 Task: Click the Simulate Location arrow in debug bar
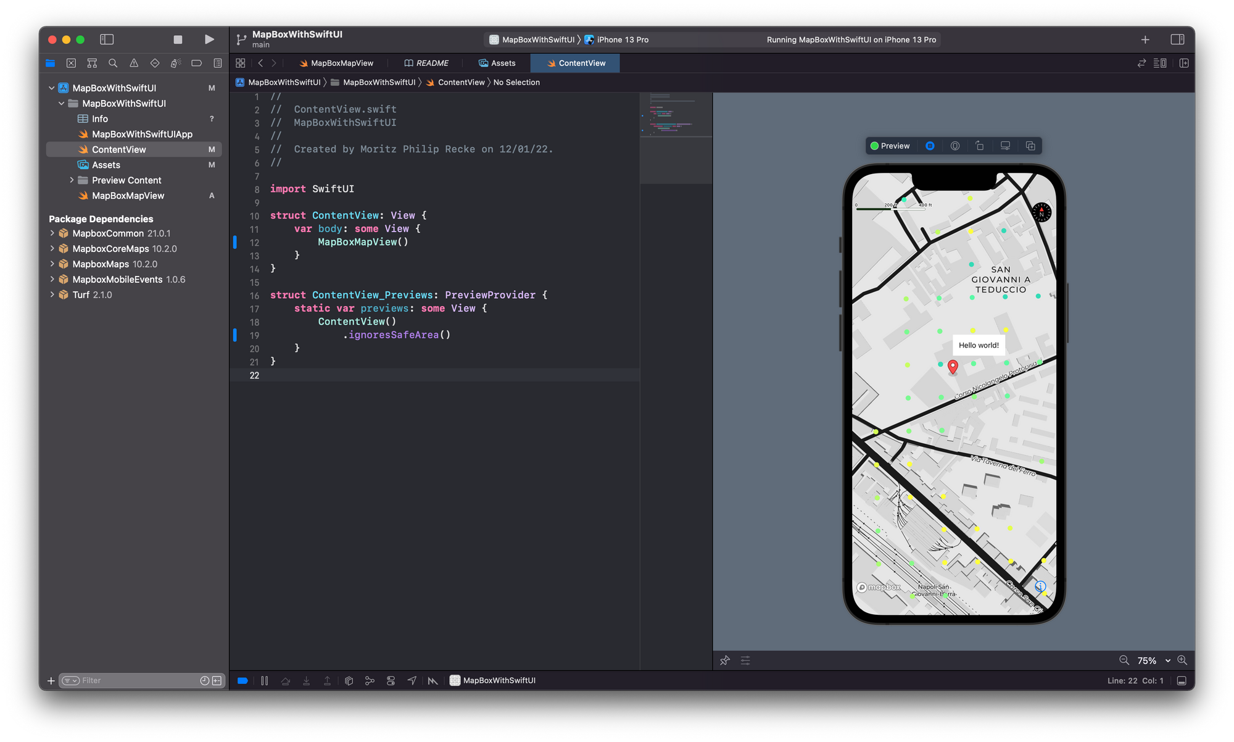pyautogui.click(x=412, y=680)
